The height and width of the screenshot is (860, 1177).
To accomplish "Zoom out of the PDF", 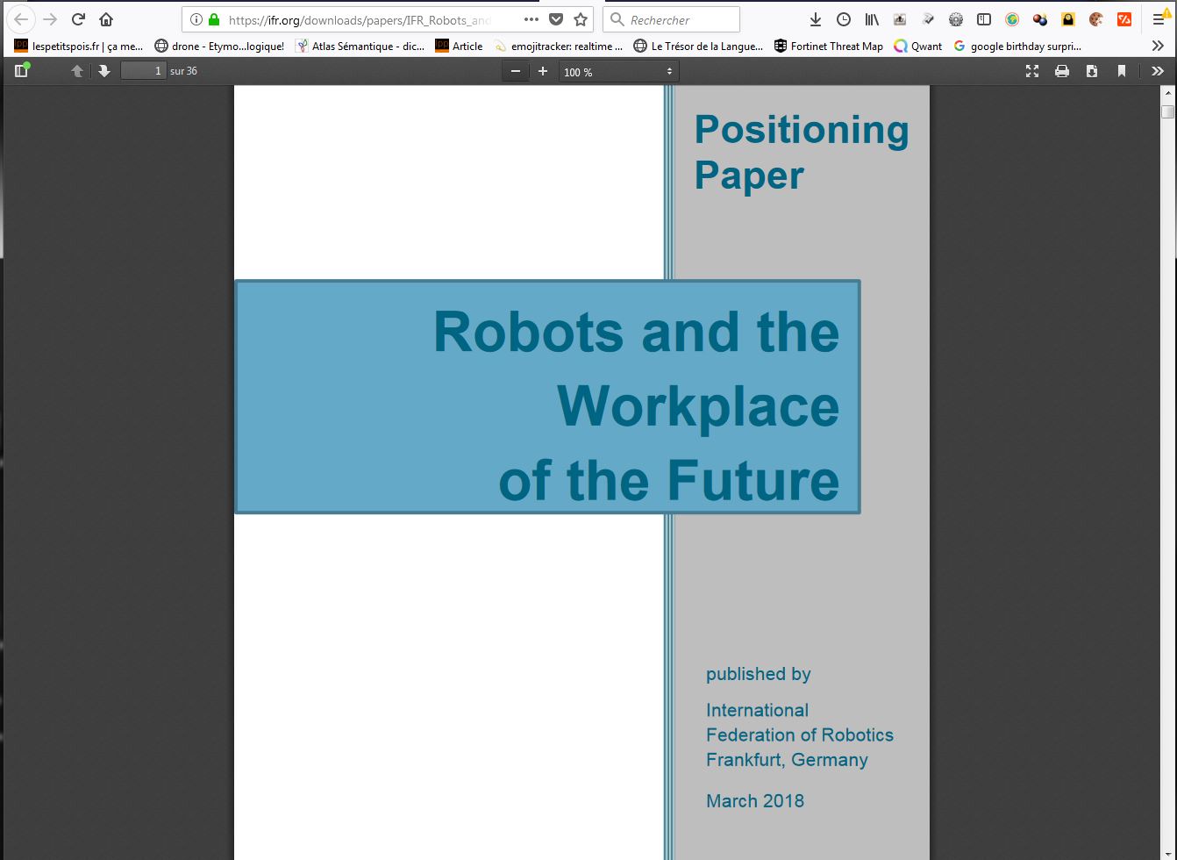I will tap(516, 71).
